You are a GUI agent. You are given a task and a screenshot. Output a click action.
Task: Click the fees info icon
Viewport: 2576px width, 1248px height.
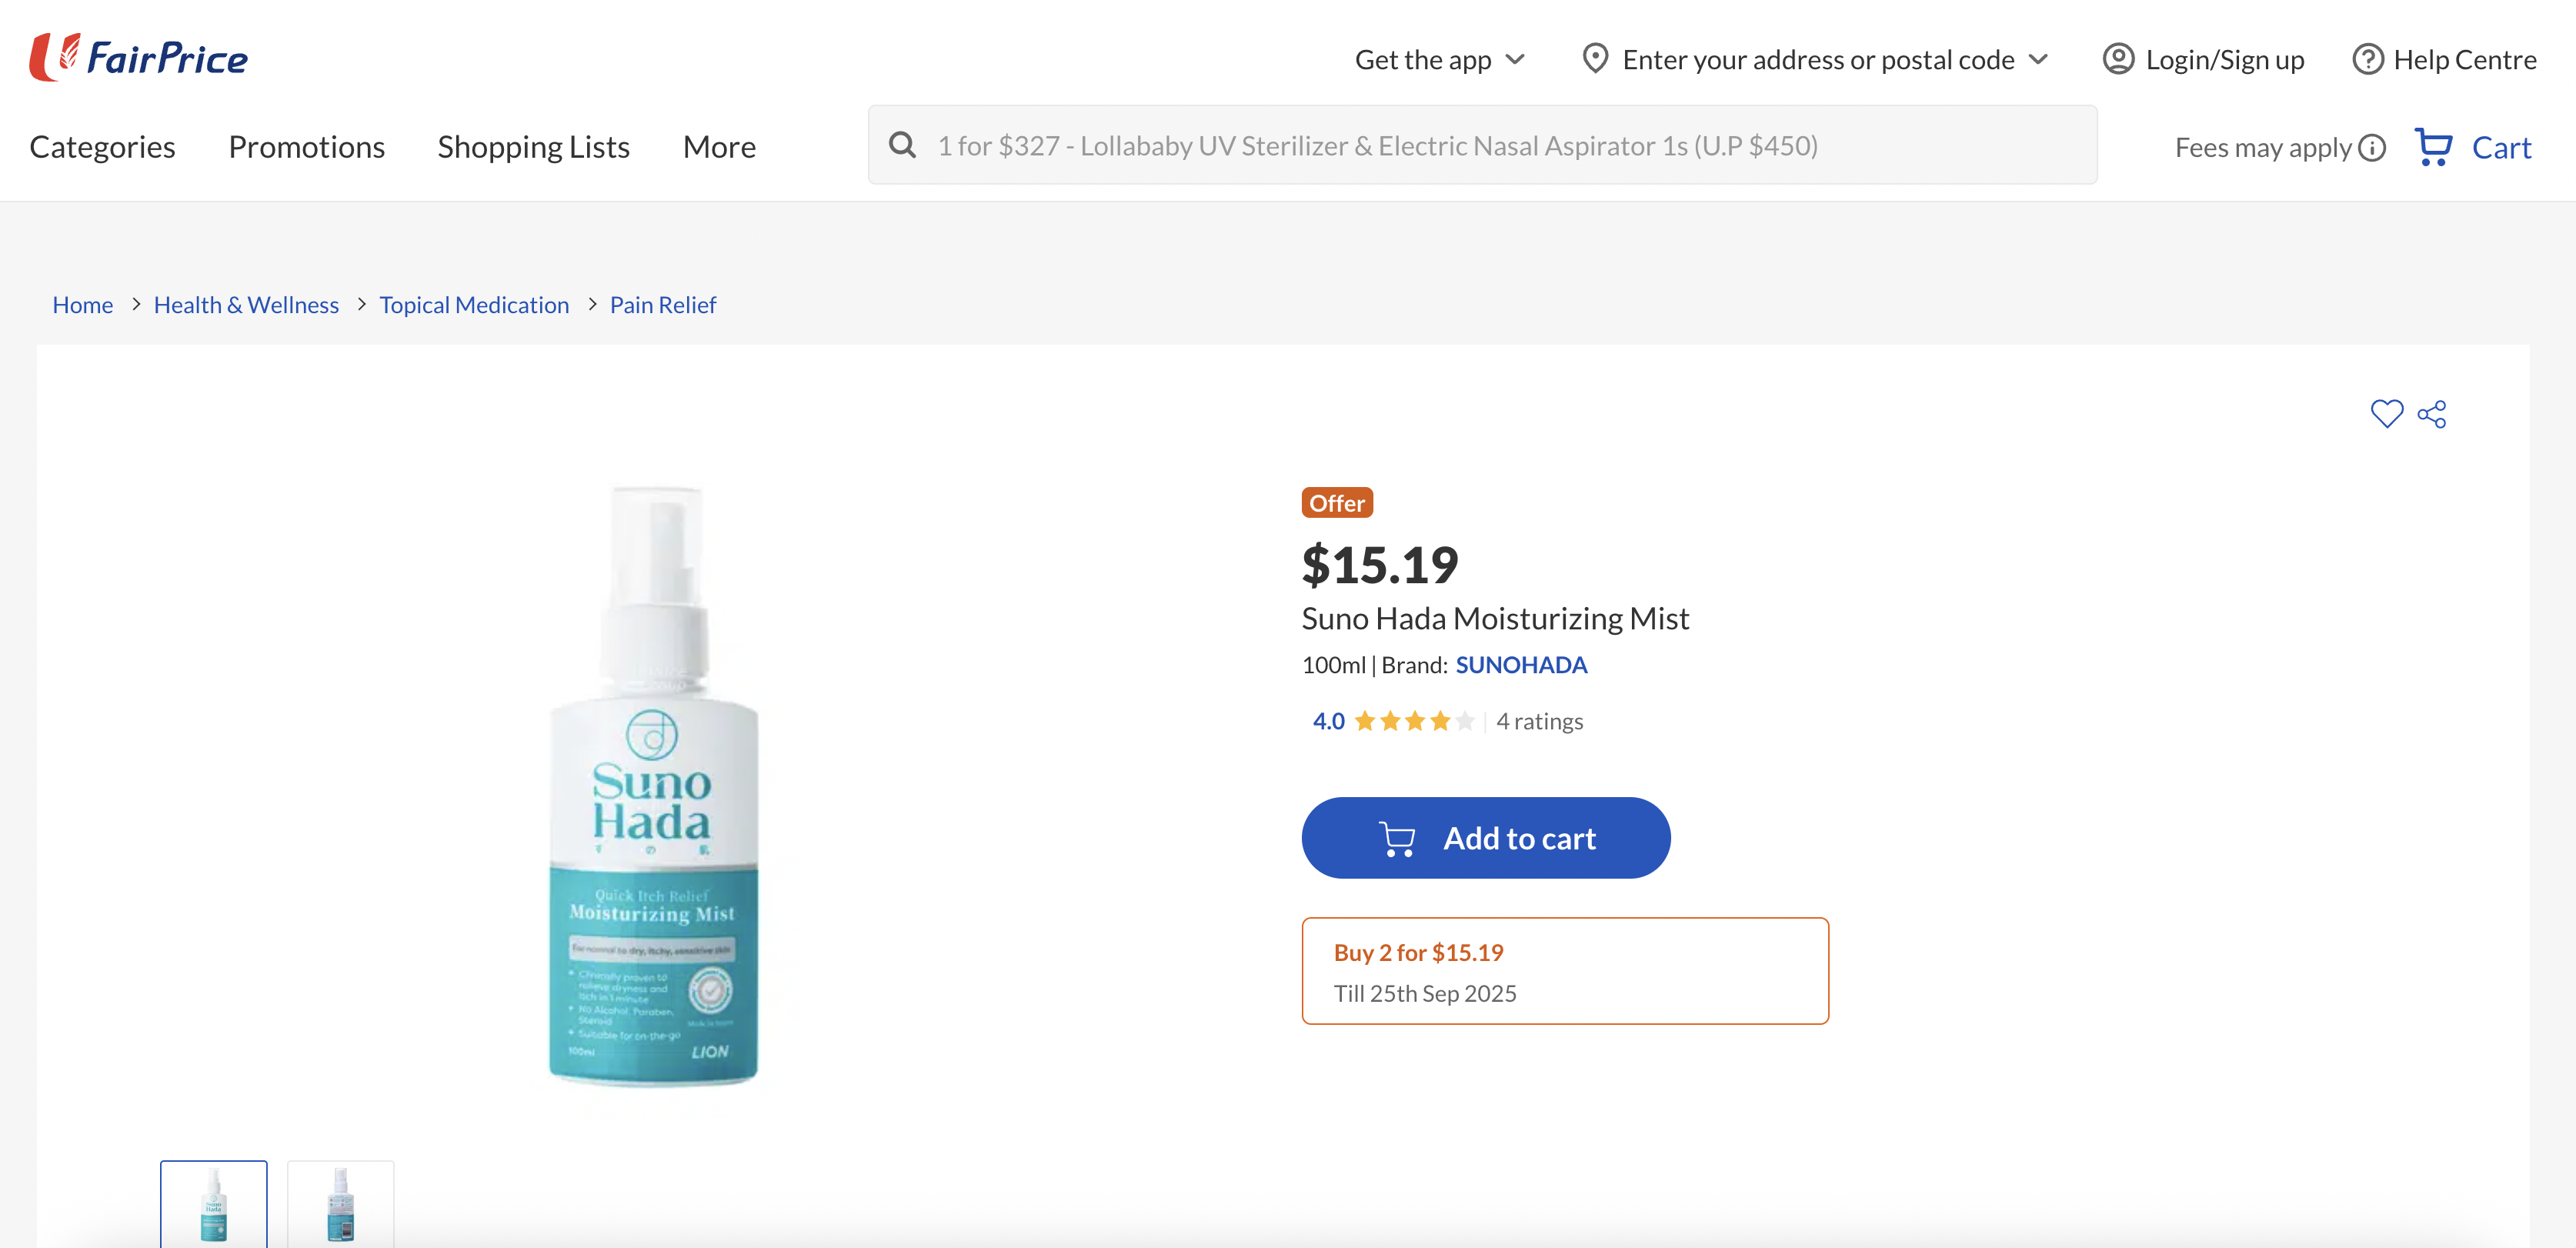pyautogui.click(x=2372, y=148)
